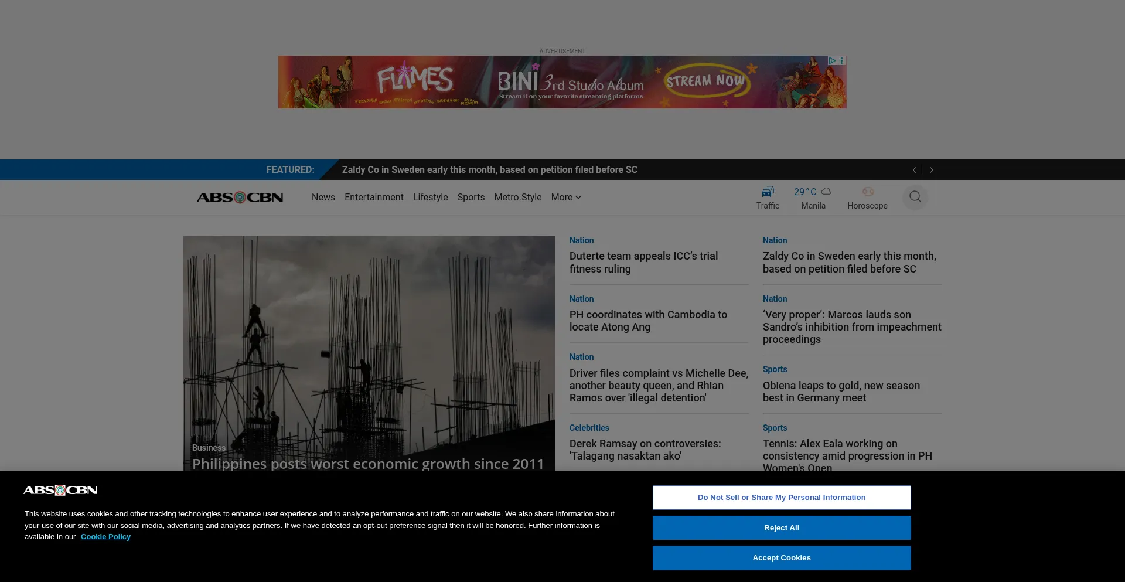Click Nation label above Driver files complaint
This screenshot has height=582, width=1125.
(581, 357)
